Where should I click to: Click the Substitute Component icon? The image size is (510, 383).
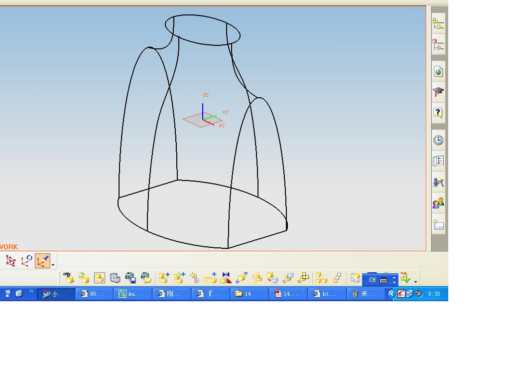click(272, 278)
